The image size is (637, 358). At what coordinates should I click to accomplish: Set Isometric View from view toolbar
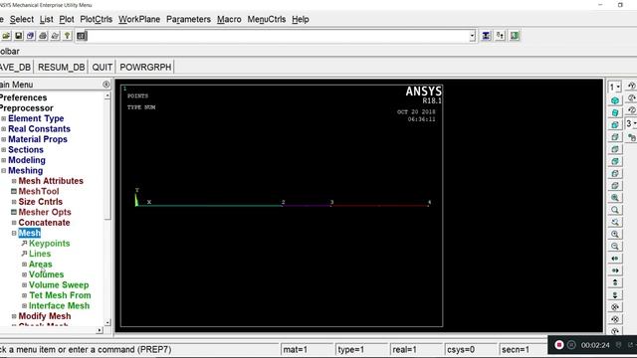click(x=615, y=100)
